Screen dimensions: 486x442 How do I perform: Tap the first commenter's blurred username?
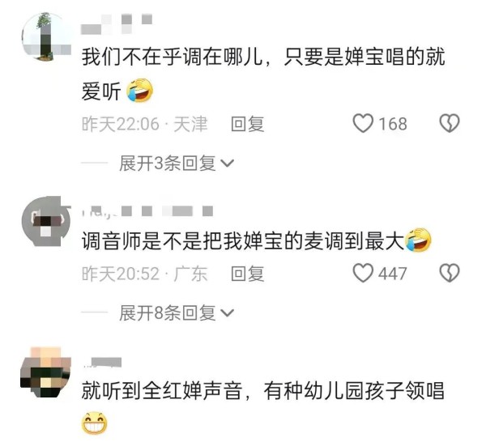(x=117, y=23)
